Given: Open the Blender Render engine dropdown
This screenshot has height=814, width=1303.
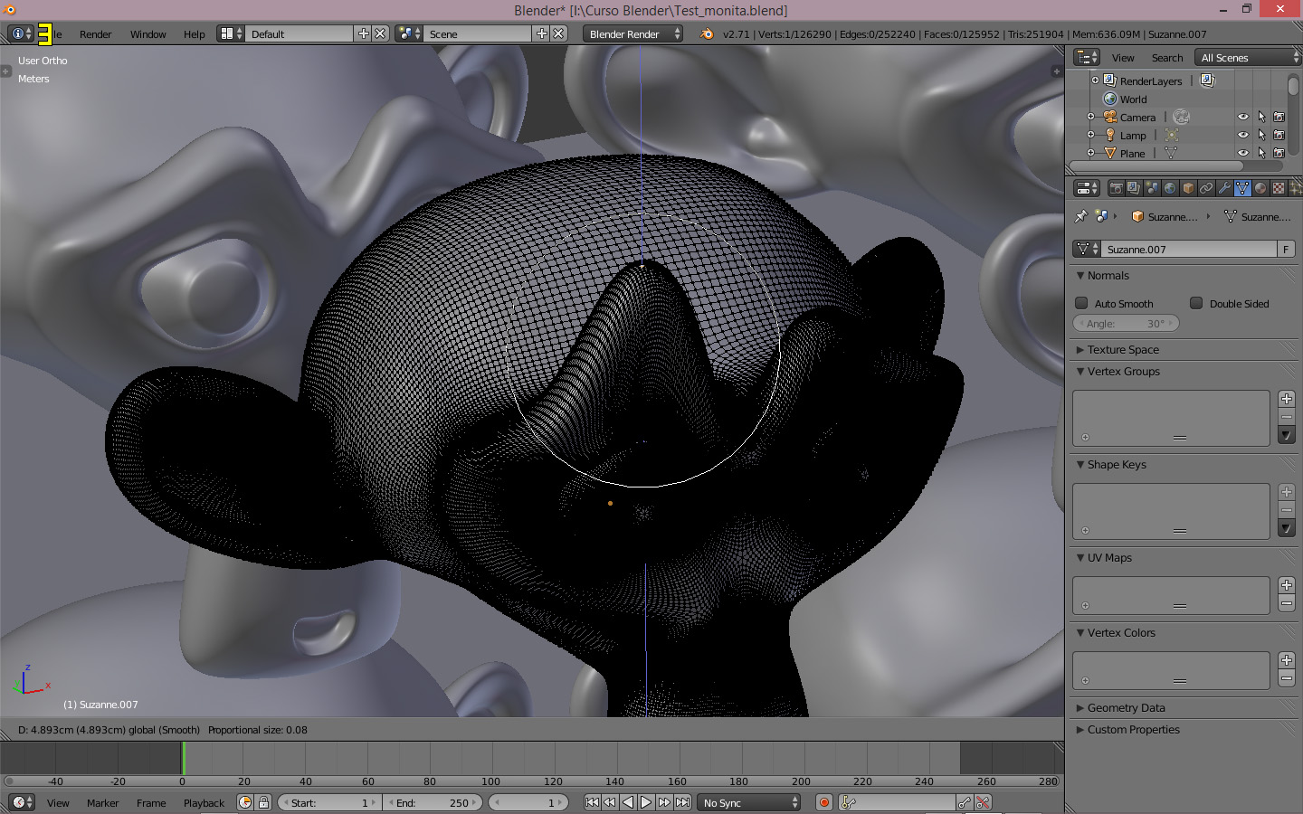Looking at the screenshot, I should tap(632, 33).
